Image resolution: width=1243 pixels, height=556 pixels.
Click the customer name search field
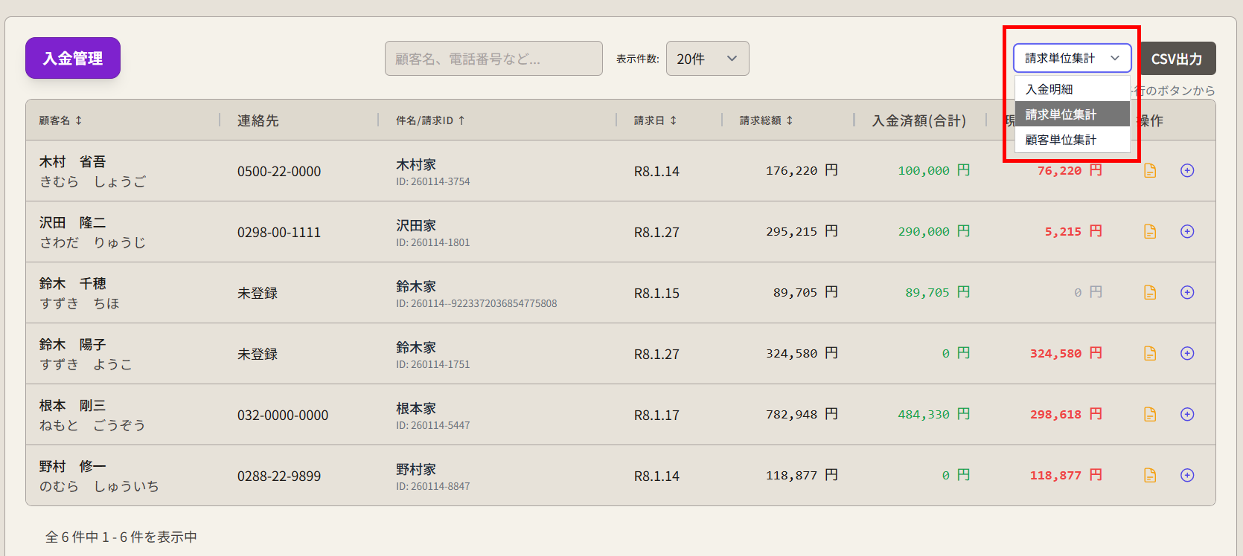pyautogui.click(x=493, y=59)
